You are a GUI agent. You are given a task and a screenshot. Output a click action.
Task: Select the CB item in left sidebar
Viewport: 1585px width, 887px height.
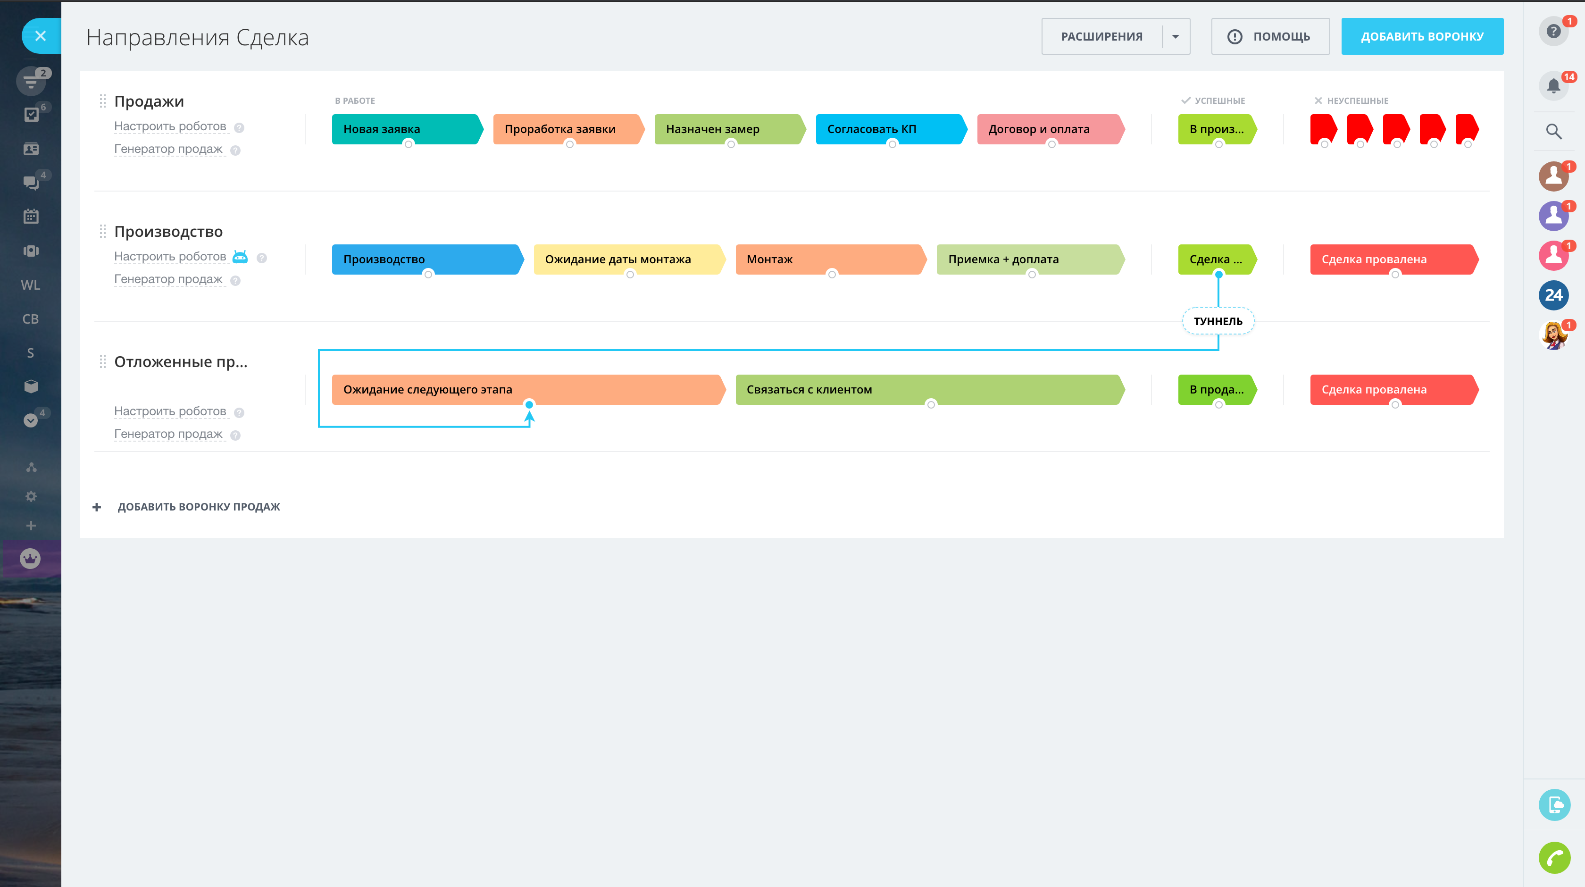[x=31, y=319]
